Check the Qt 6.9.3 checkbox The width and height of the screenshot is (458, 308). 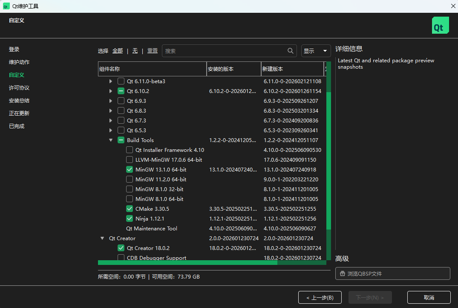click(121, 101)
